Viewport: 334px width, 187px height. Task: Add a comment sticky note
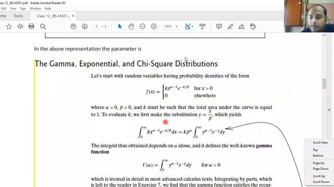[x=219, y=26]
